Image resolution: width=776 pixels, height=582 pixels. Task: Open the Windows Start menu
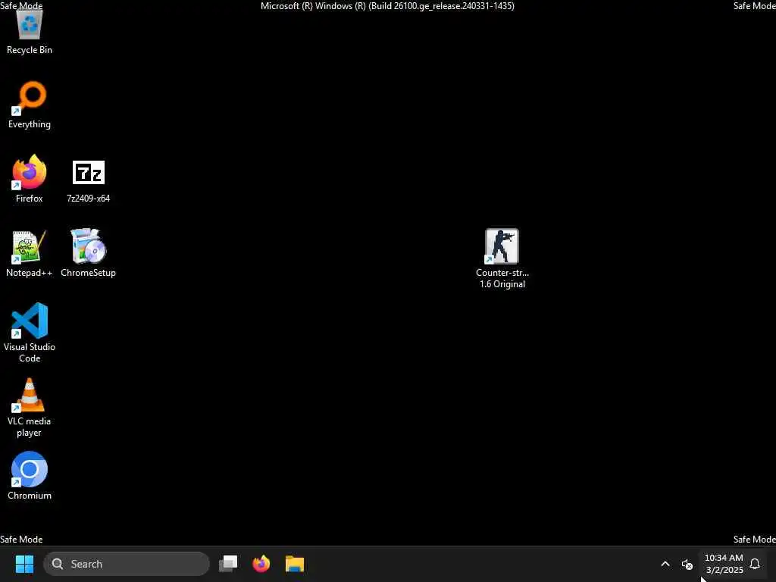click(x=24, y=564)
